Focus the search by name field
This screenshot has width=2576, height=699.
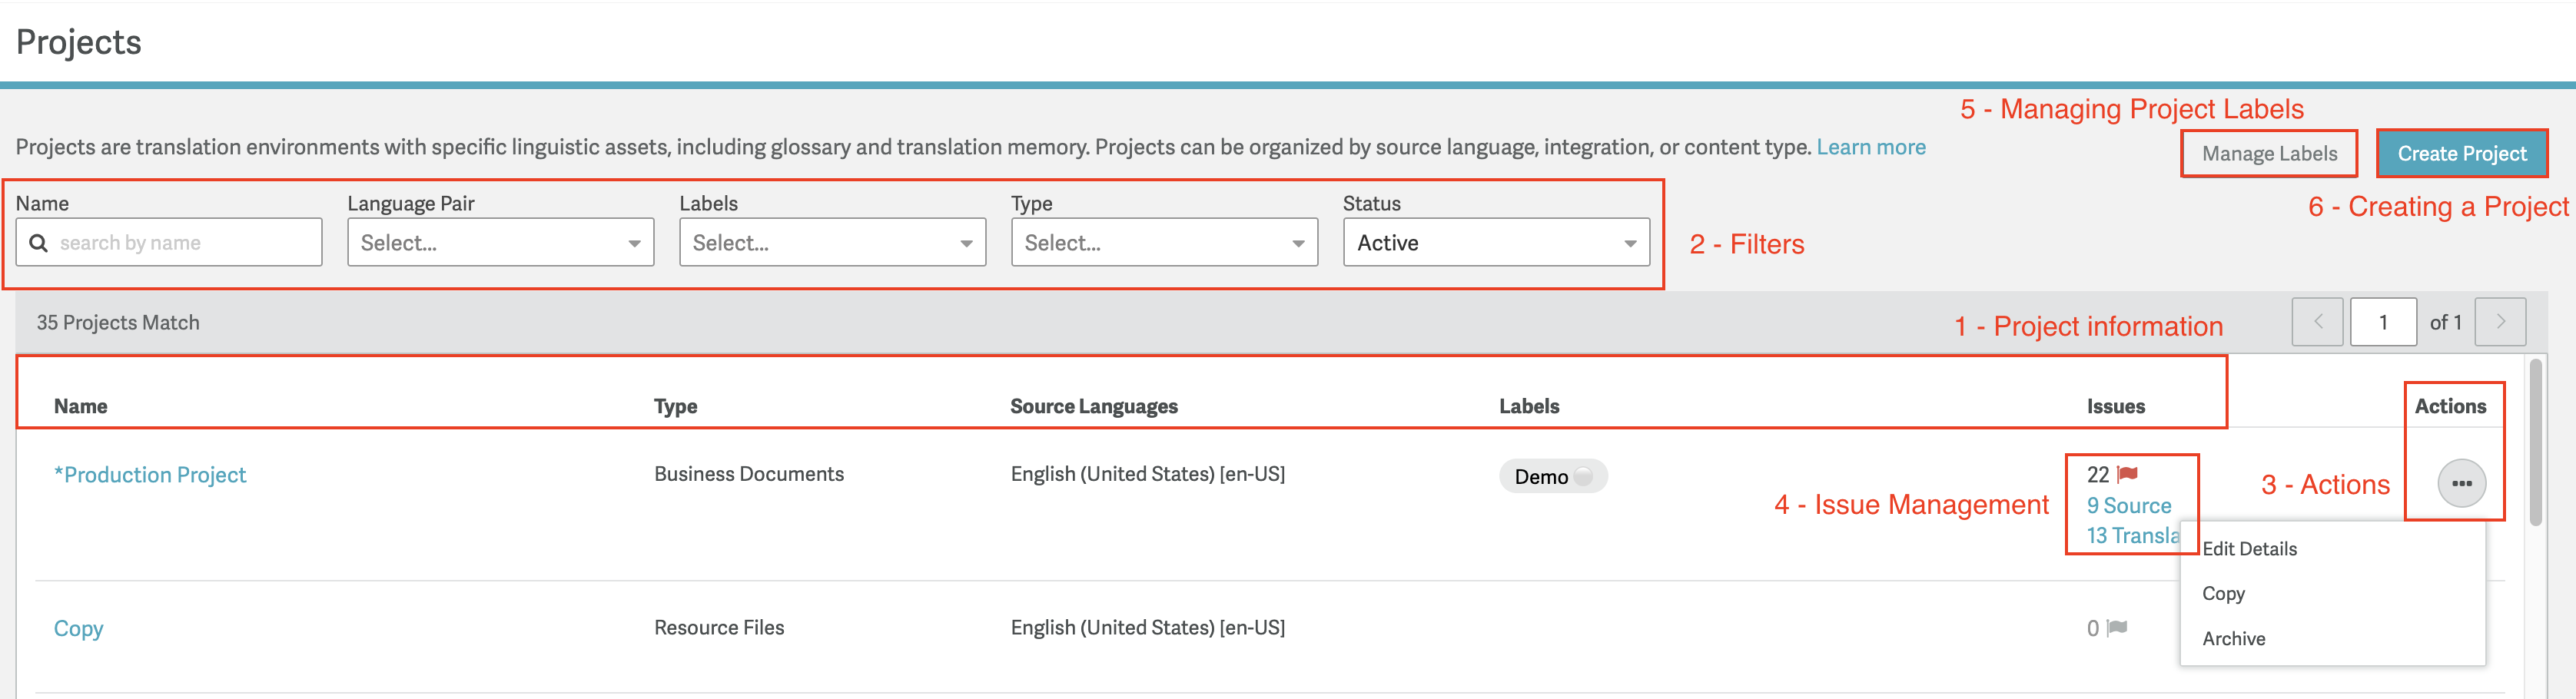coord(169,243)
